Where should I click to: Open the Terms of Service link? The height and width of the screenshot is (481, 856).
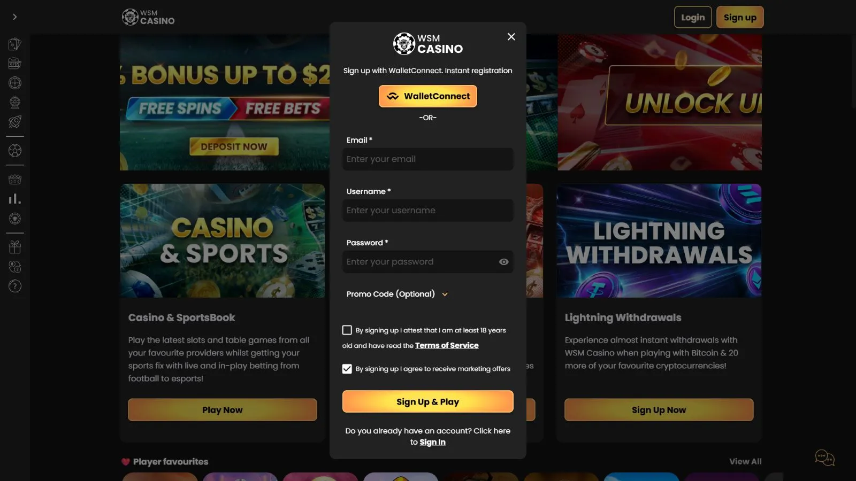point(447,345)
